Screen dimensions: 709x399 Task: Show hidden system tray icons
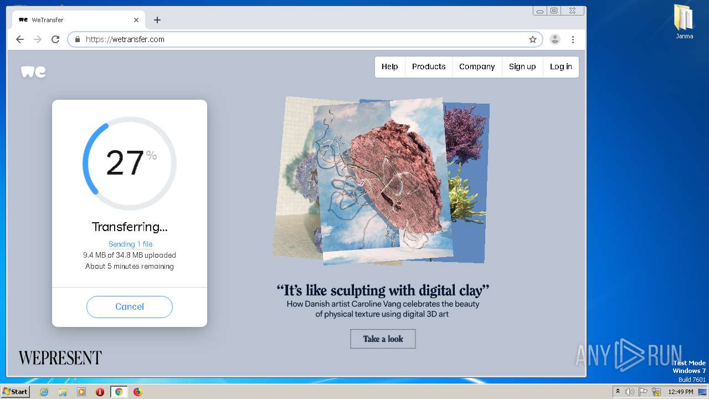[618, 392]
